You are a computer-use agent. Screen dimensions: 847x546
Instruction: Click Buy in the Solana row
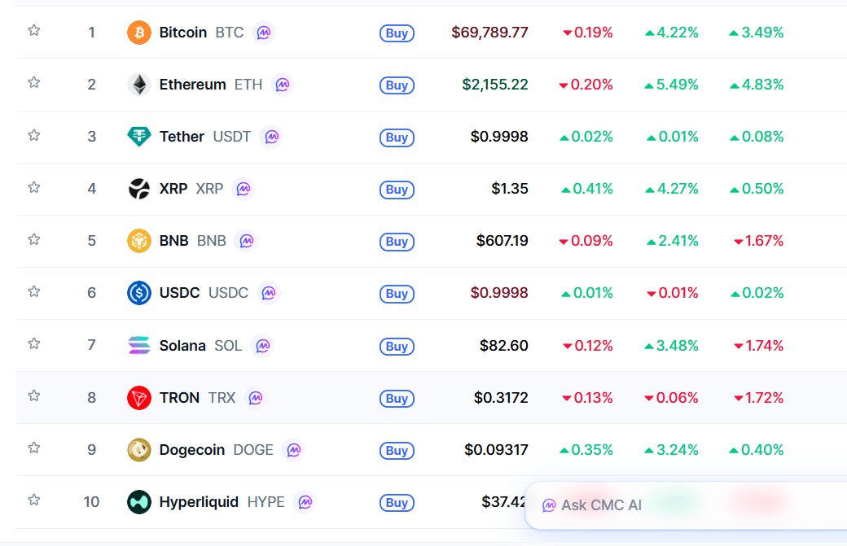397,347
